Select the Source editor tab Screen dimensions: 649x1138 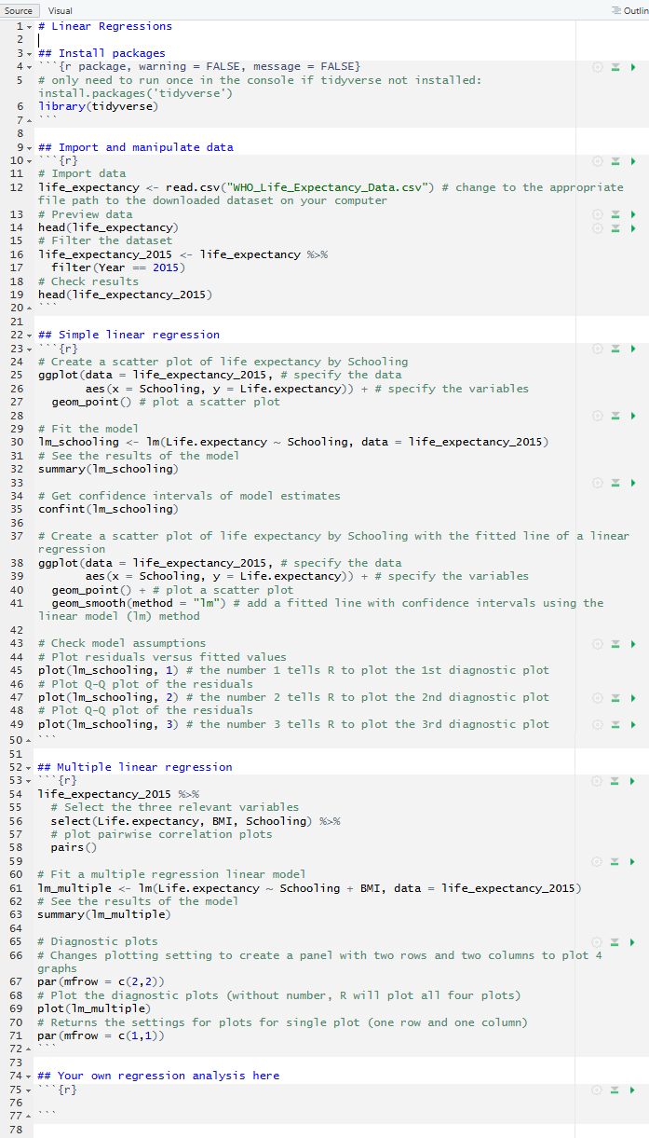[19, 10]
